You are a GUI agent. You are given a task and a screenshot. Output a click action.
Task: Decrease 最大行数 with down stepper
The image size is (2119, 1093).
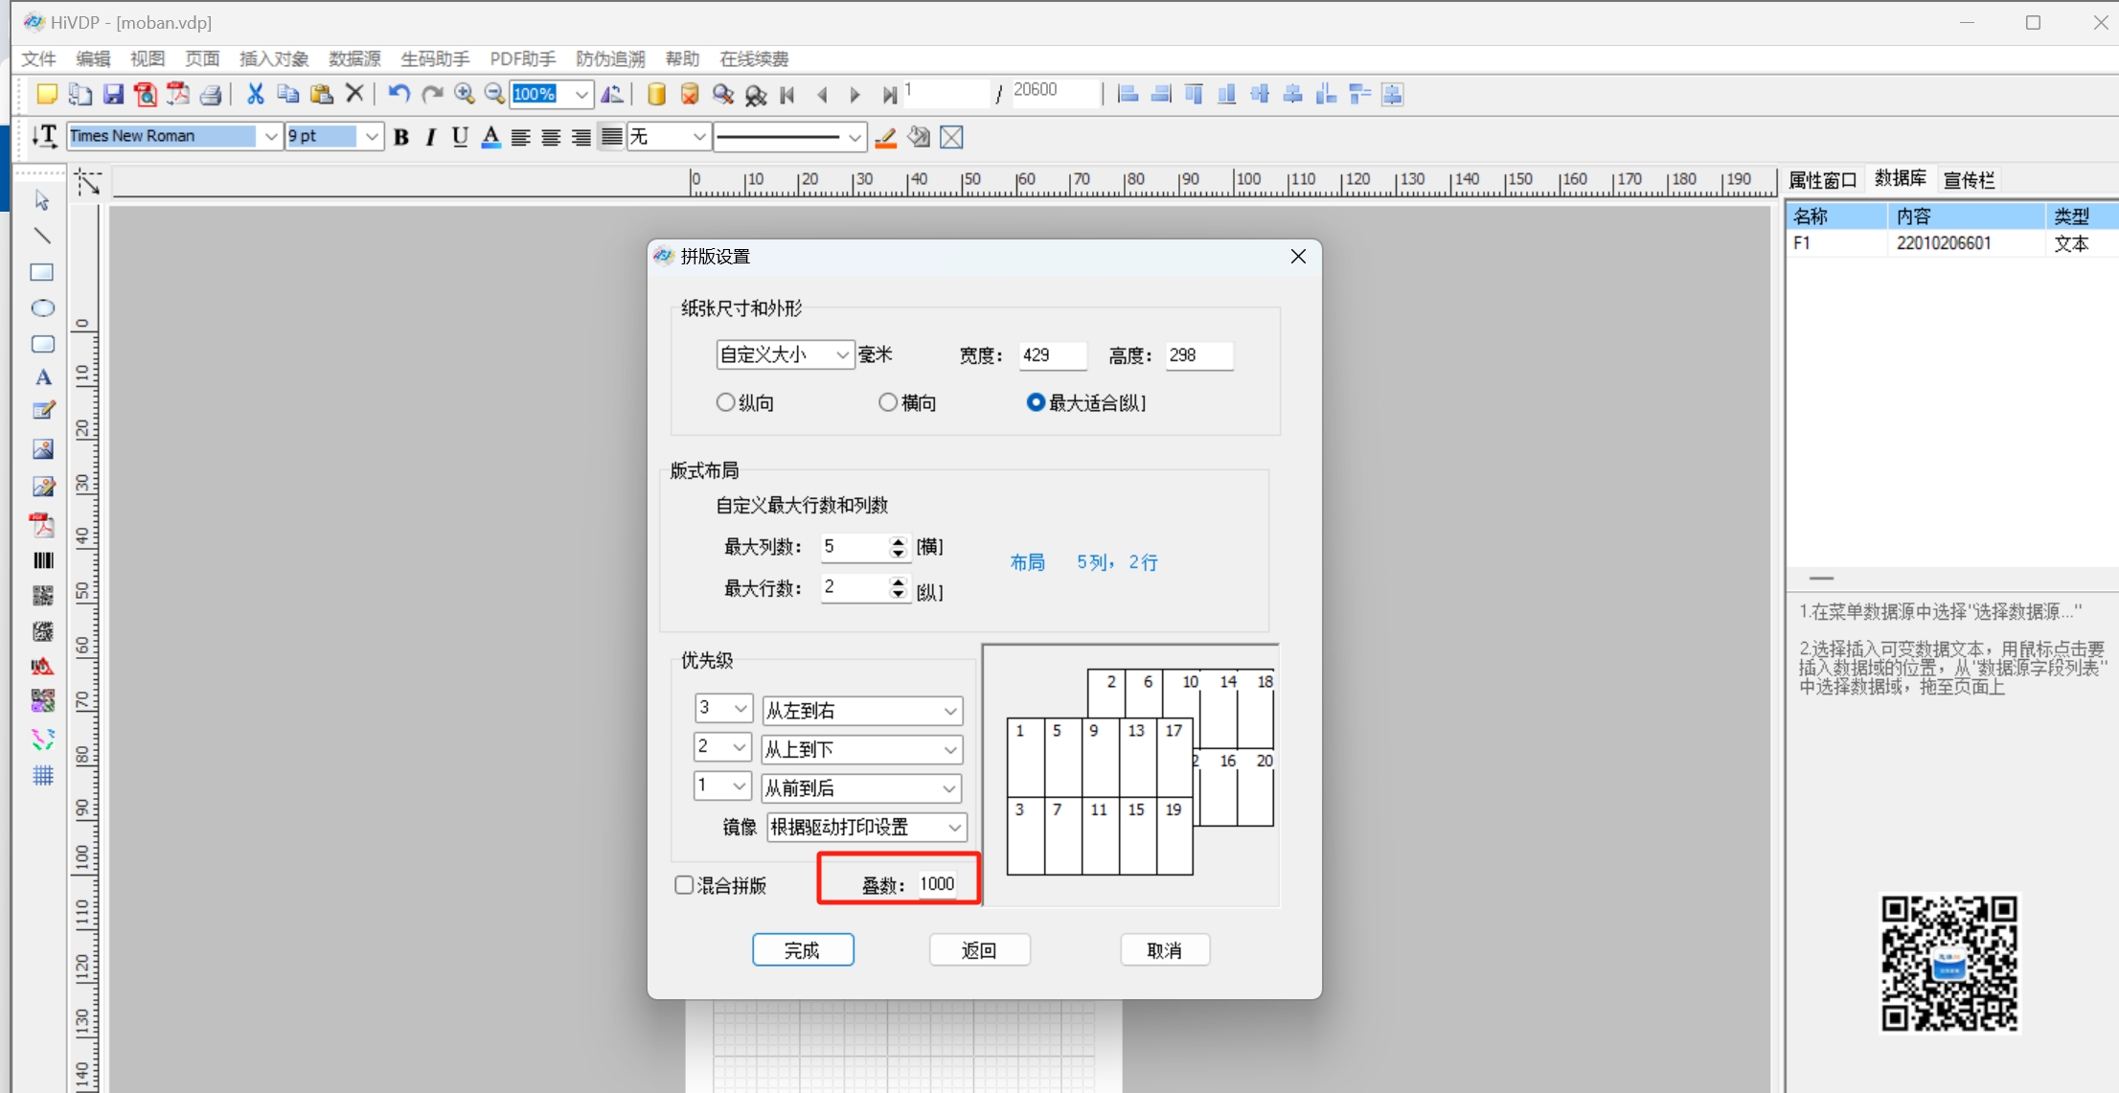click(898, 594)
